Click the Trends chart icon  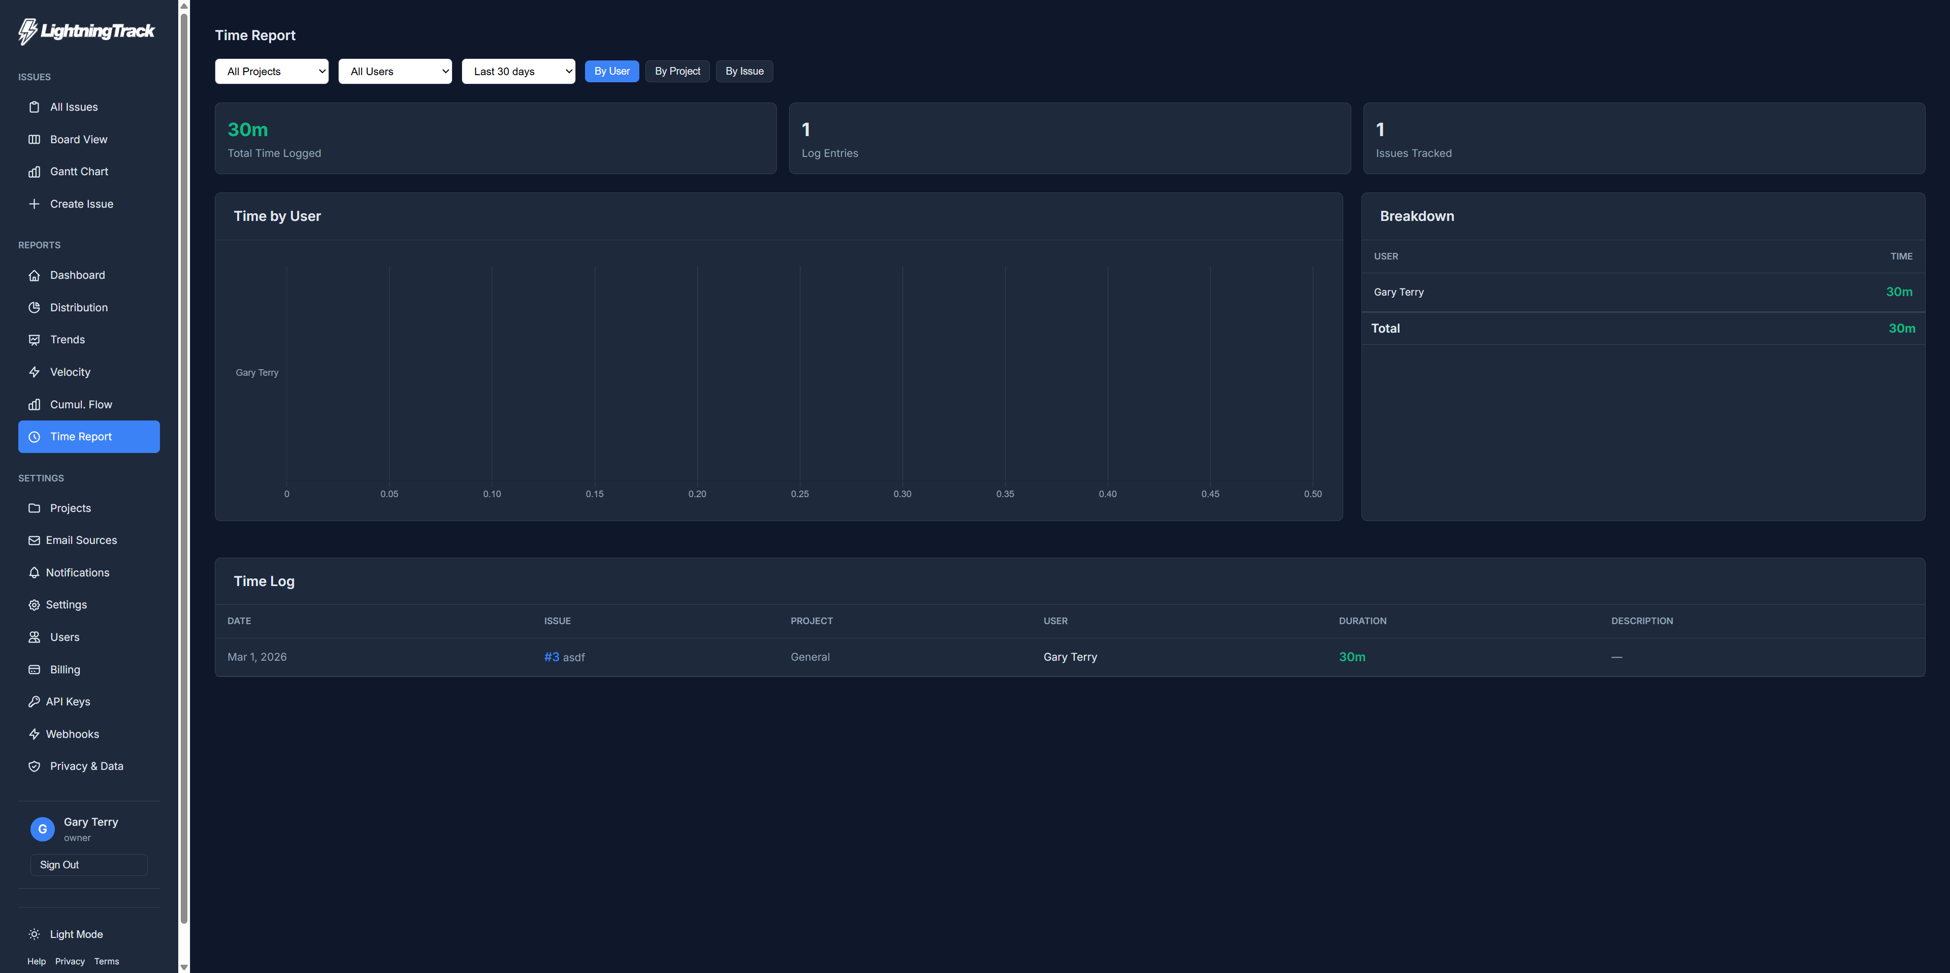pyautogui.click(x=34, y=340)
